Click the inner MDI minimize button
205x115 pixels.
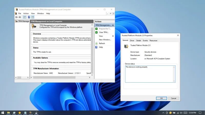coord(107,14)
